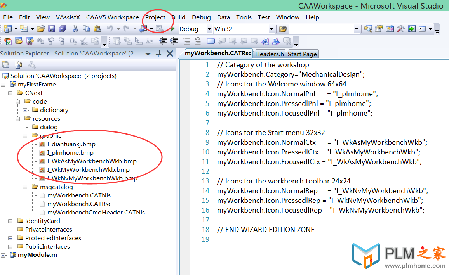Screen dimensions: 449x275
Task: Click the Next Bookmark blue arrow icon
Action: pos(276,41)
